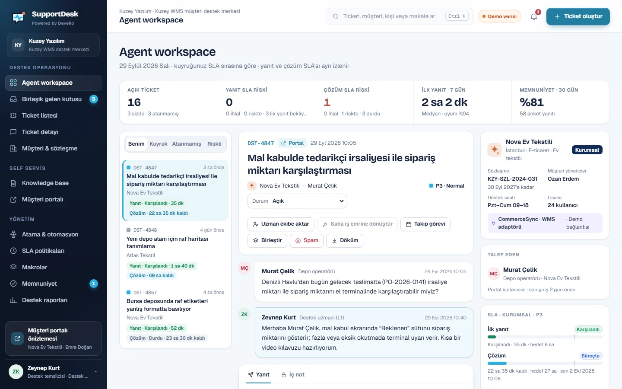Mark ticket as Spam
This screenshot has width=622, height=389.
tap(307, 240)
